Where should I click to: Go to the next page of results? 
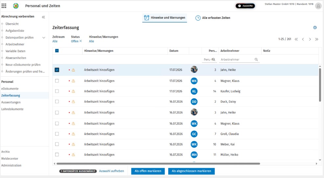coord(310,39)
